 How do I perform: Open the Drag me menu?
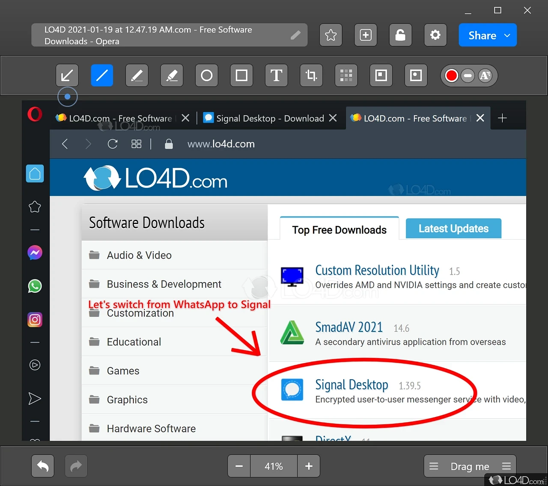coord(470,466)
